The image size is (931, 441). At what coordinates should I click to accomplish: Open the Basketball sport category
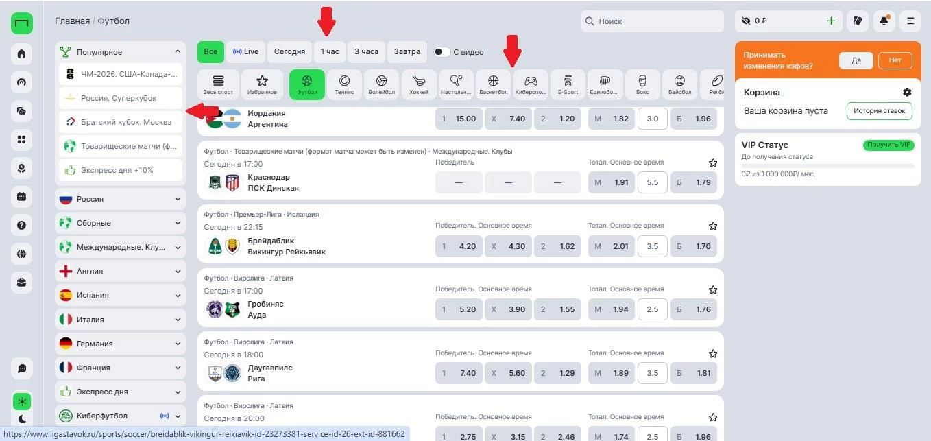coord(494,84)
